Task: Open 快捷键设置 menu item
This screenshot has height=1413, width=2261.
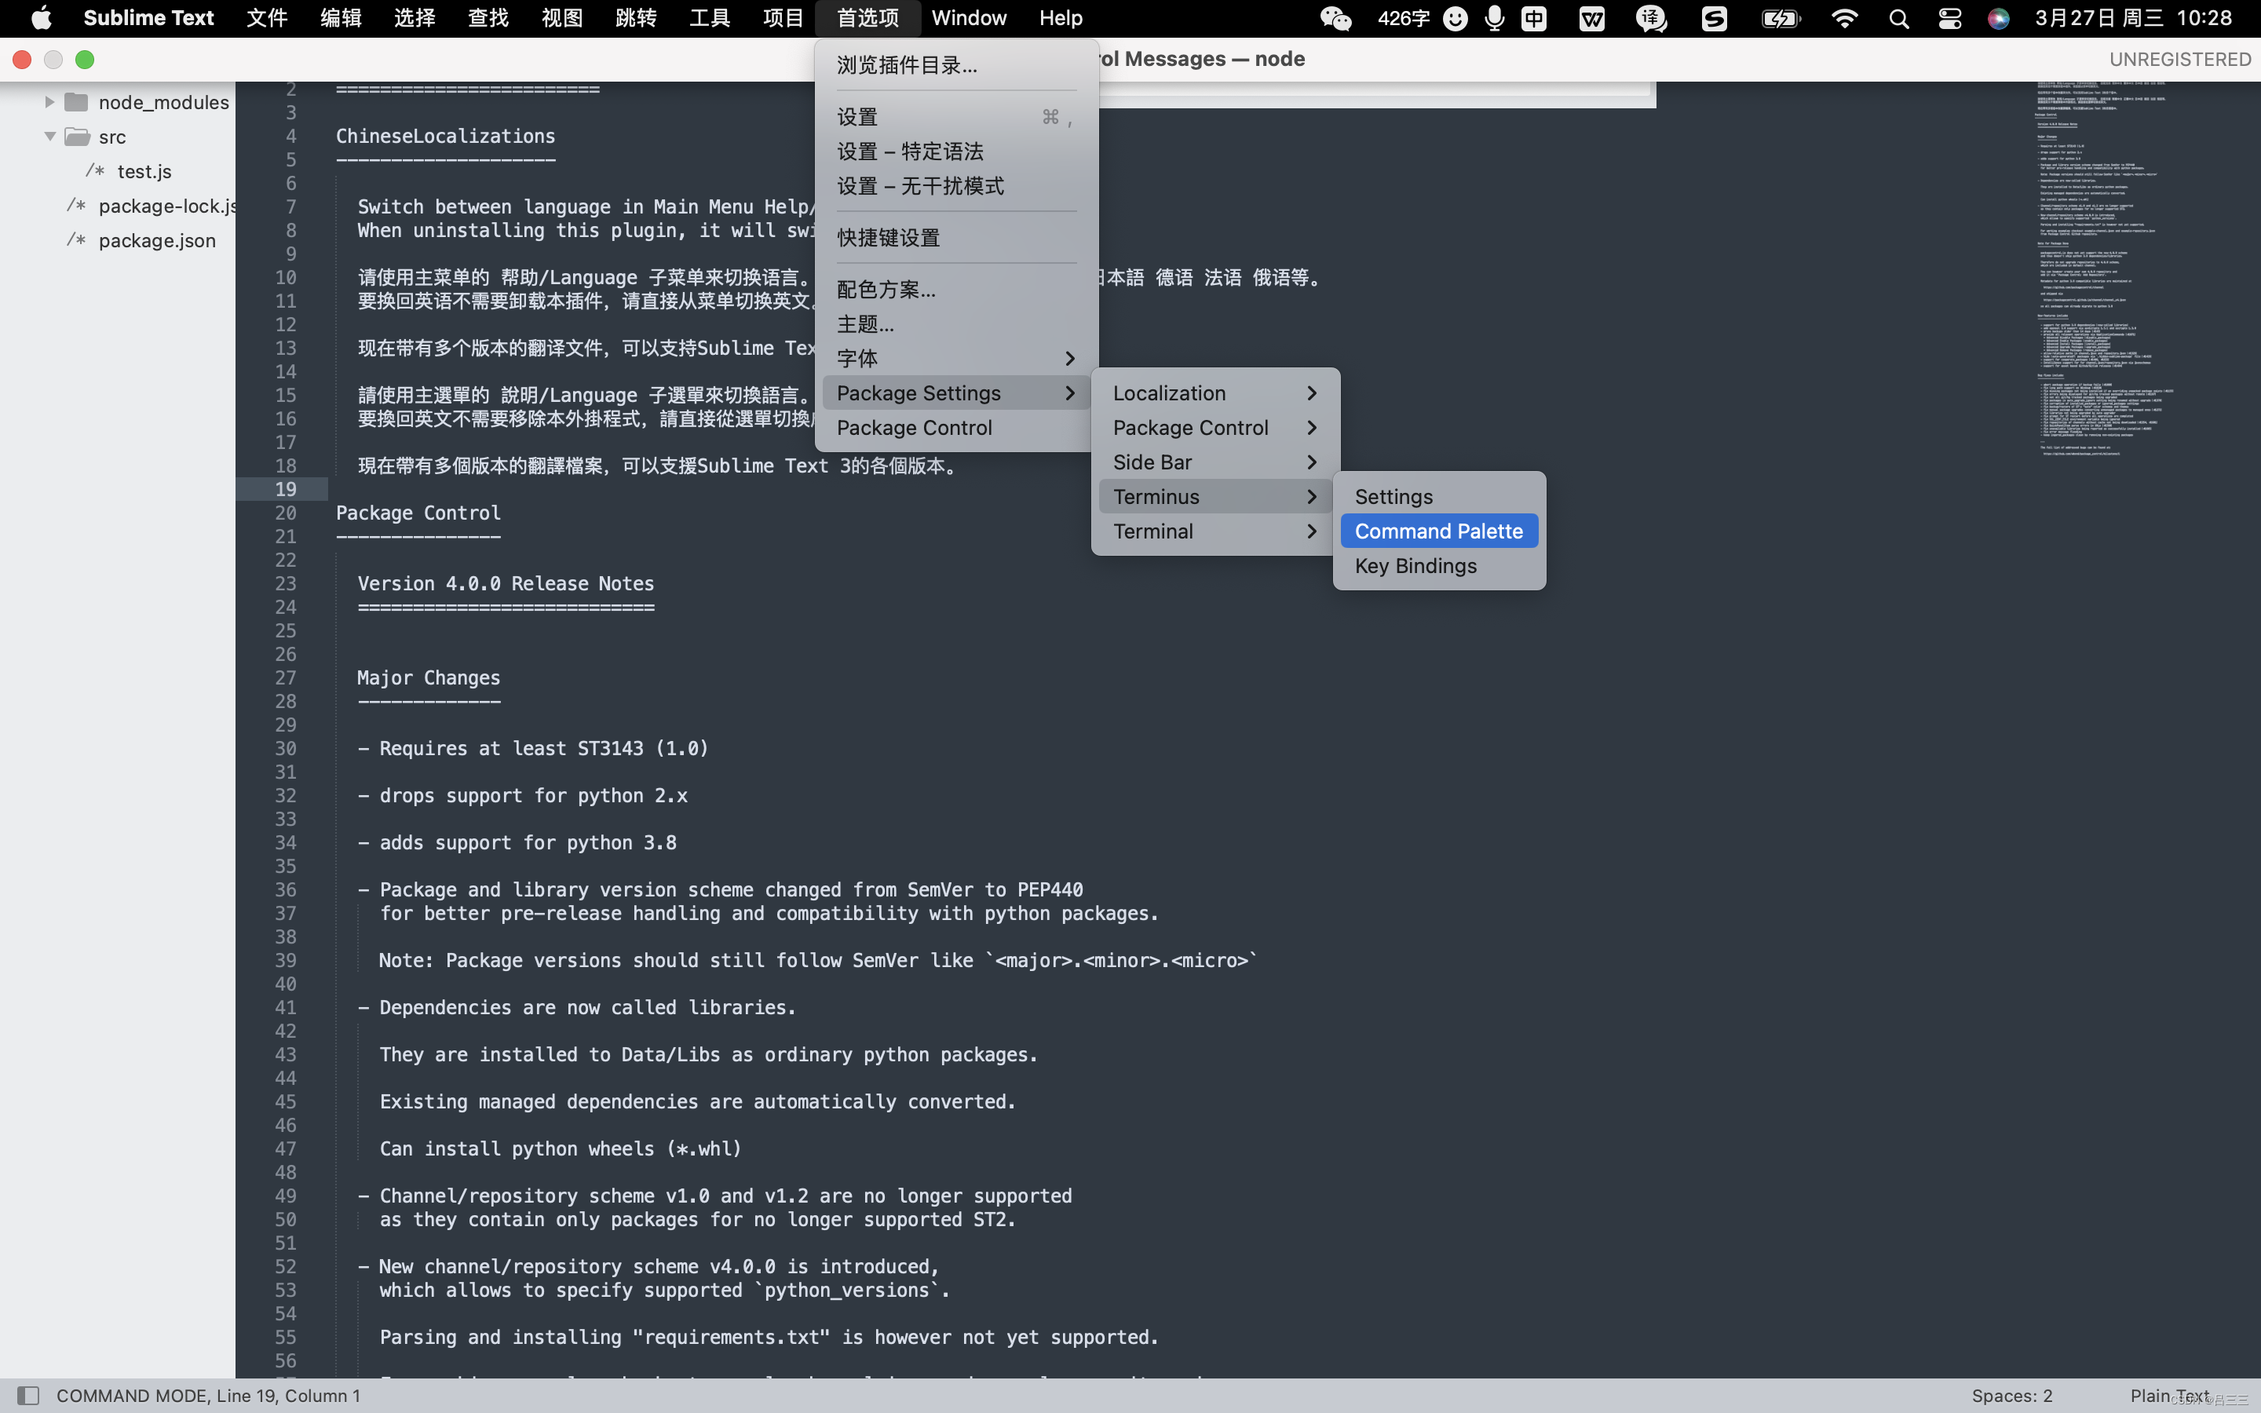Action: (889, 237)
